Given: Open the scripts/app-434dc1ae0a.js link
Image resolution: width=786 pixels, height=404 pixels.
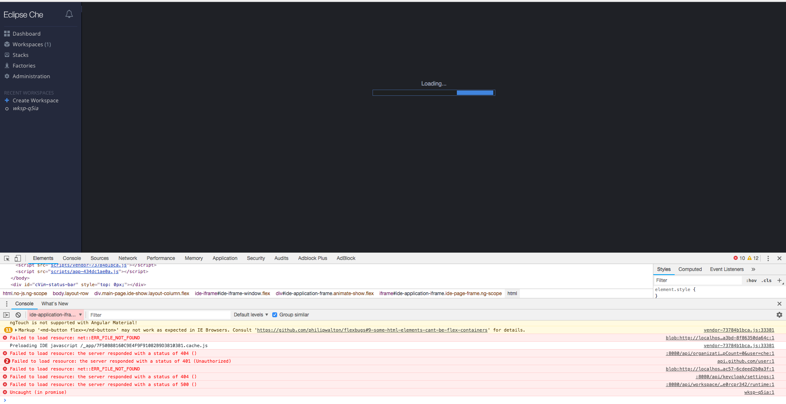Looking at the screenshot, I should [x=85, y=271].
